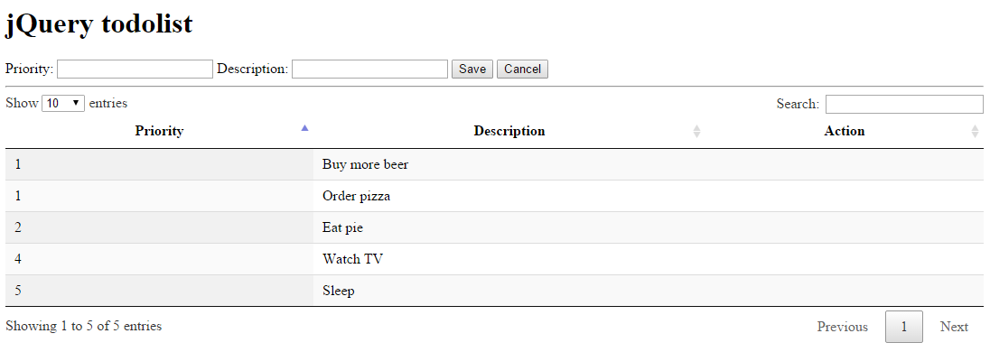Open the entries-per-page dropdown showing 10
Screen dimensions: 990x352
pos(63,104)
